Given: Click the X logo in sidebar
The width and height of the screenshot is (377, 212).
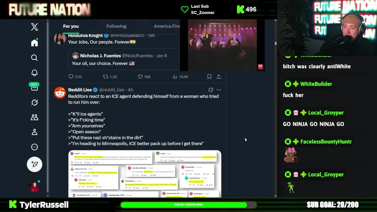Looking at the screenshot, I should pos(34,27).
